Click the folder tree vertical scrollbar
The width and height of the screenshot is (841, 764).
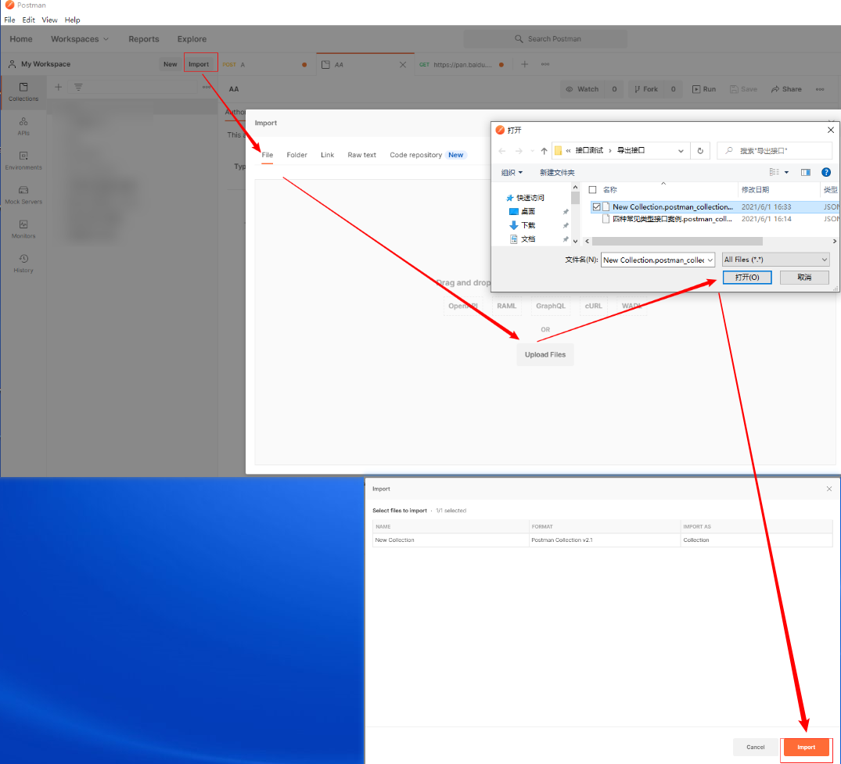coord(576,198)
